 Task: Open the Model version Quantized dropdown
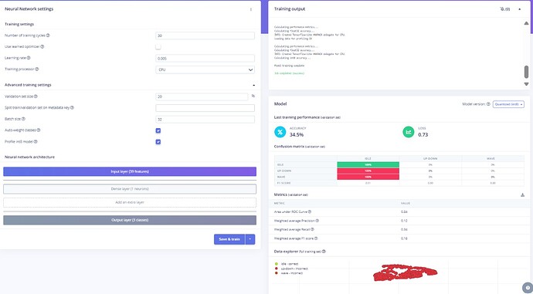pos(508,104)
